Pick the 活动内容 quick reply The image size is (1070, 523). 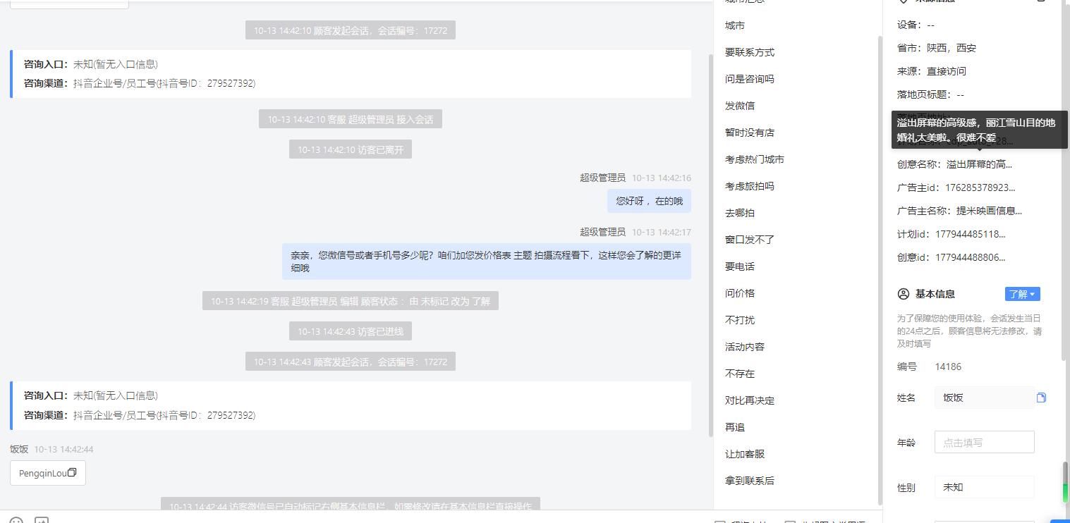[745, 347]
